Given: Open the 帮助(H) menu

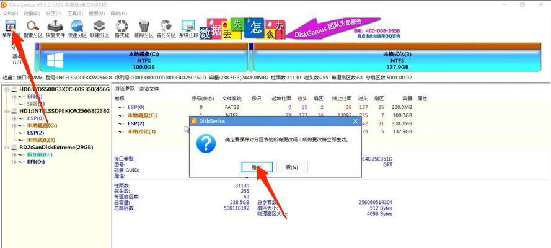Looking at the screenshot, I should click(118, 14).
